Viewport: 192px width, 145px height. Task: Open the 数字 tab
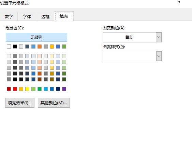pos(9,16)
